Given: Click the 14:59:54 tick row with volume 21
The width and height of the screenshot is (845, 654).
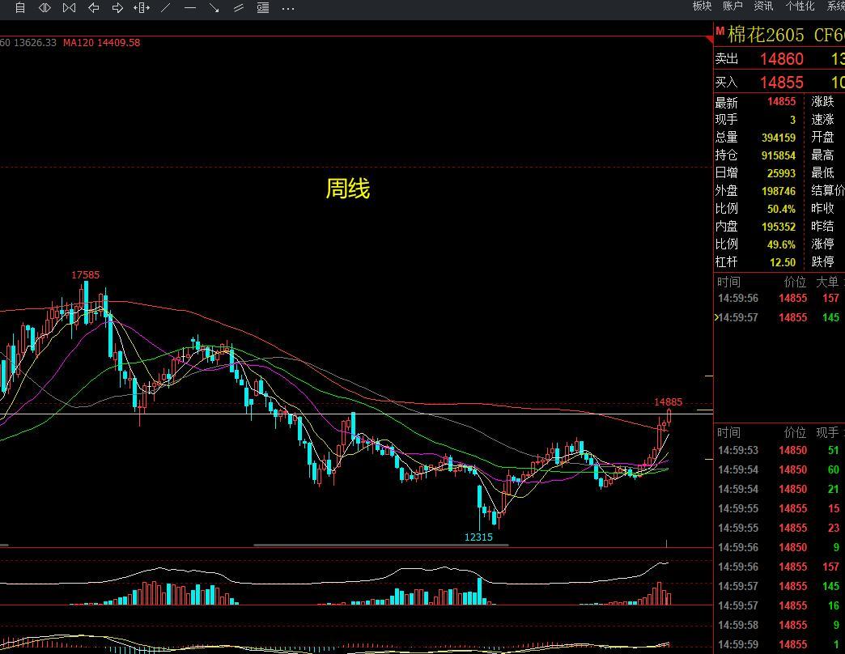Looking at the screenshot, I should [779, 489].
